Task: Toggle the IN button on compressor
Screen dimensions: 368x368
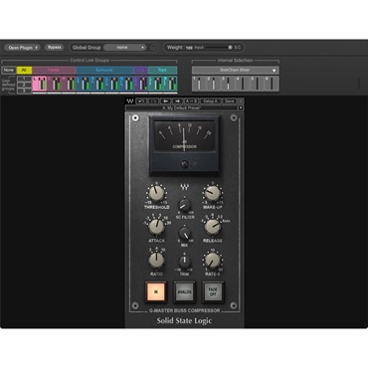Action: (155, 292)
